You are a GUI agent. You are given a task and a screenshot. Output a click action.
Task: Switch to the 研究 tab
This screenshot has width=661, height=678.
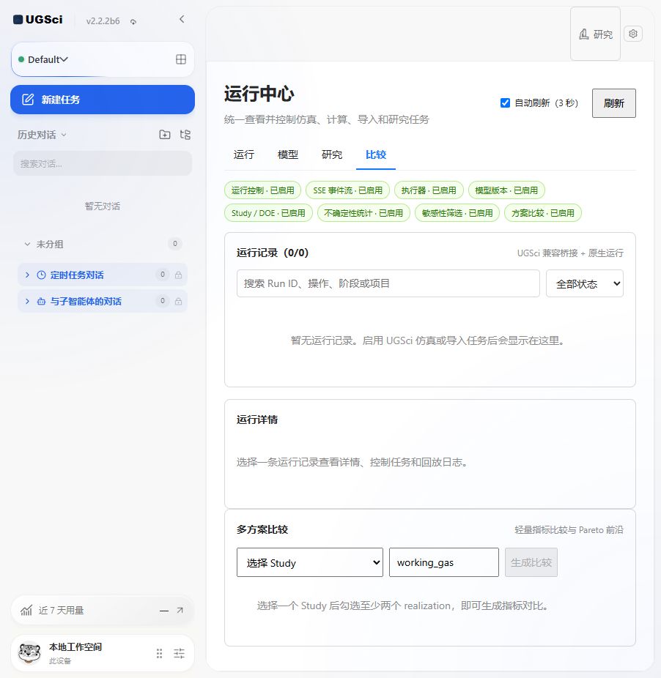coord(332,154)
